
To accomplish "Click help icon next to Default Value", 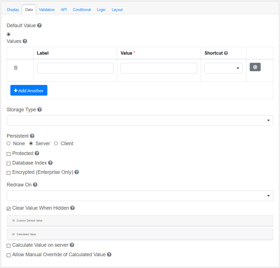I will click(40, 26).
